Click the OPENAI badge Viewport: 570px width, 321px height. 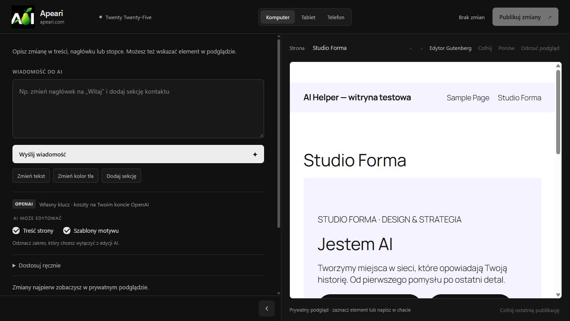pos(24,204)
